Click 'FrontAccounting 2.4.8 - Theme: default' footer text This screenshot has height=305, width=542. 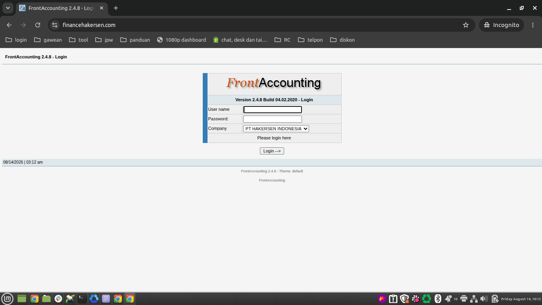coord(272,171)
